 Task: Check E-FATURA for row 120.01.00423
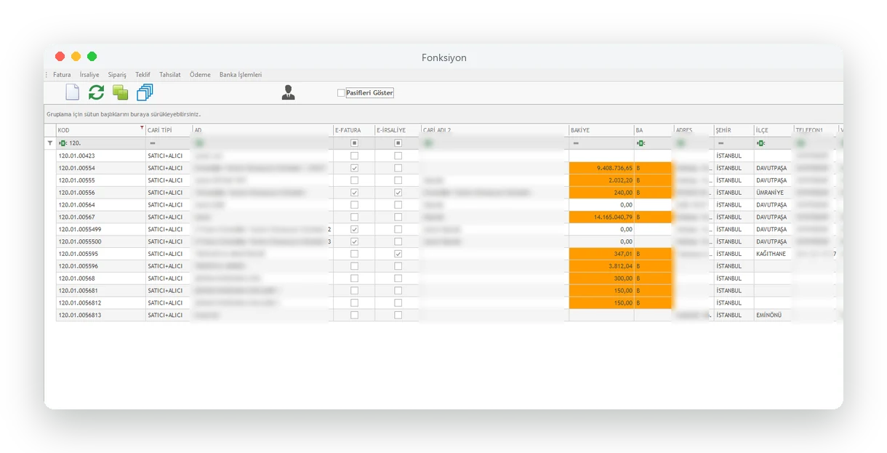pos(354,156)
